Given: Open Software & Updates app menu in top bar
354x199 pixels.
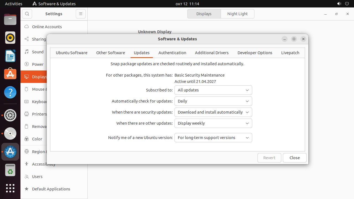Looking at the screenshot, I should (x=54, y=4).
